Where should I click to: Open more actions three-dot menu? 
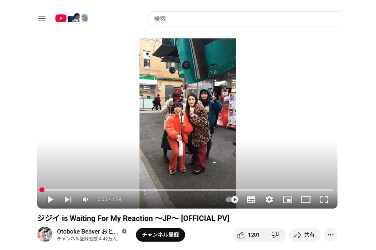(331, 235)
